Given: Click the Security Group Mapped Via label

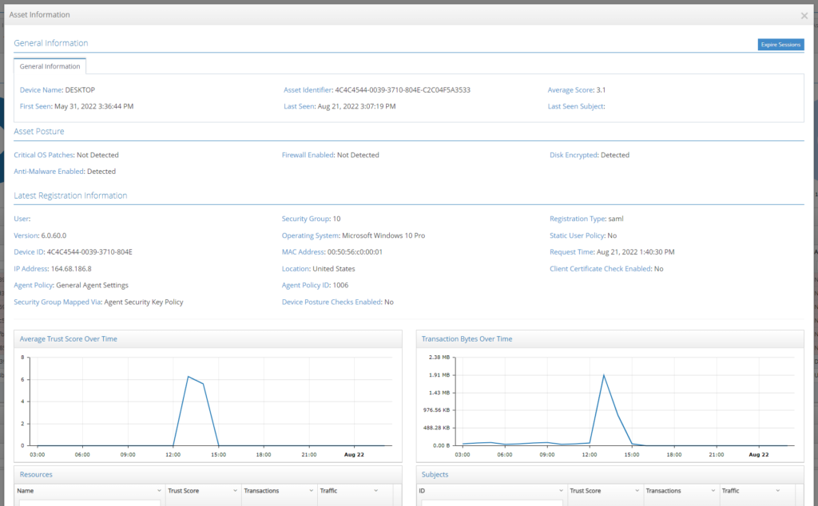Looking at the screenshot, I should tap(58, 302).
